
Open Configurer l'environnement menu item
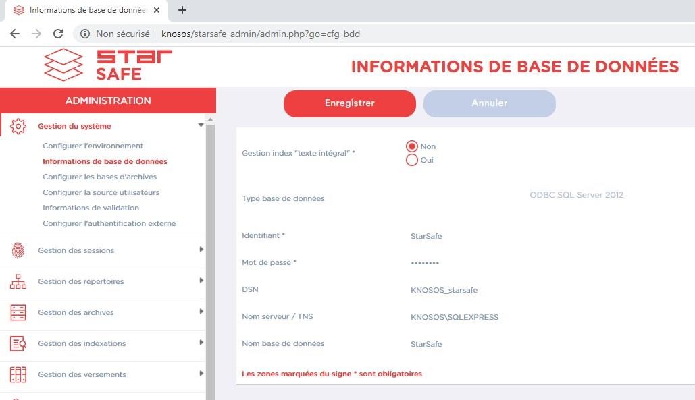point(93,146)
